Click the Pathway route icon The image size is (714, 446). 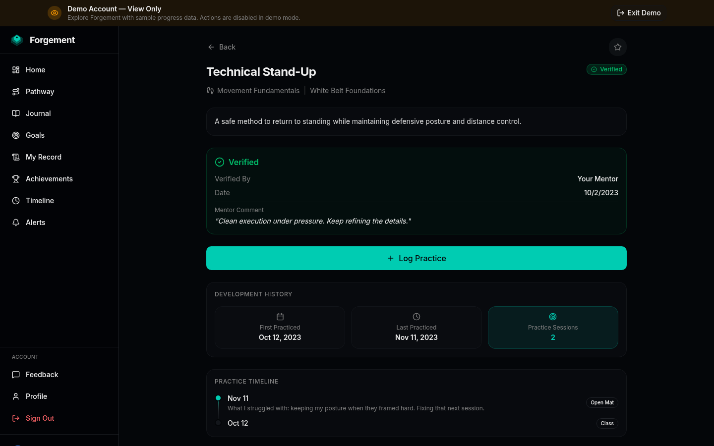(16, 92)
